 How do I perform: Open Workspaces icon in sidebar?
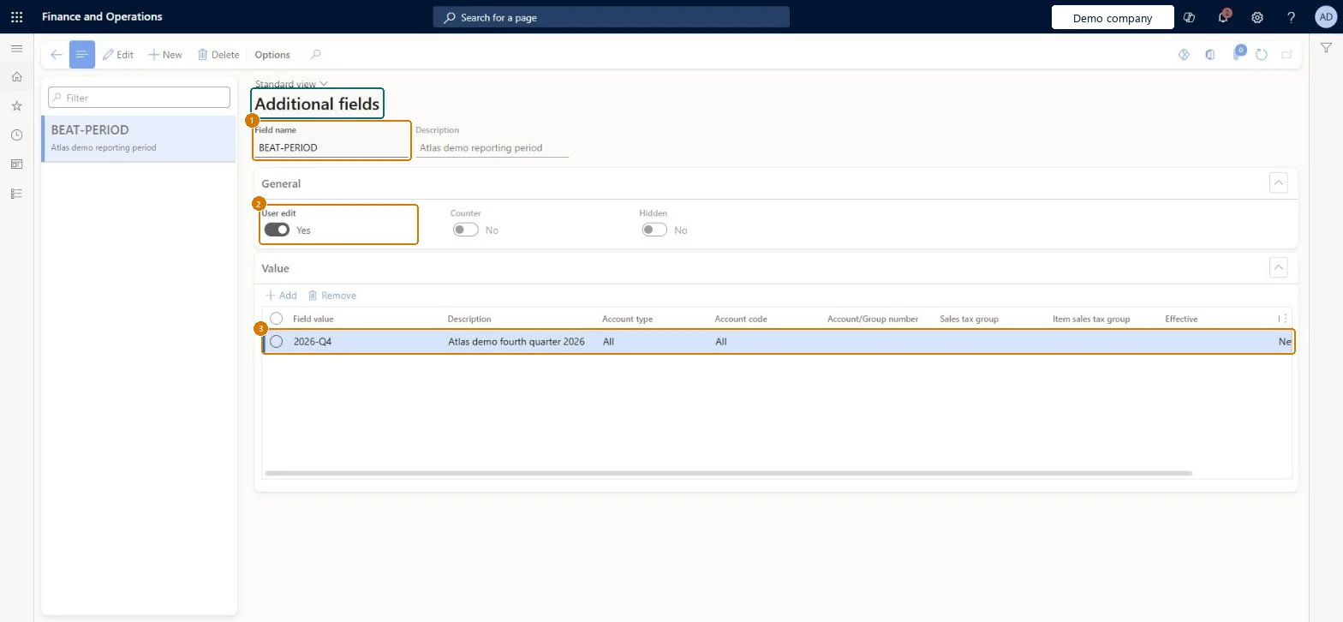[16, 164]
